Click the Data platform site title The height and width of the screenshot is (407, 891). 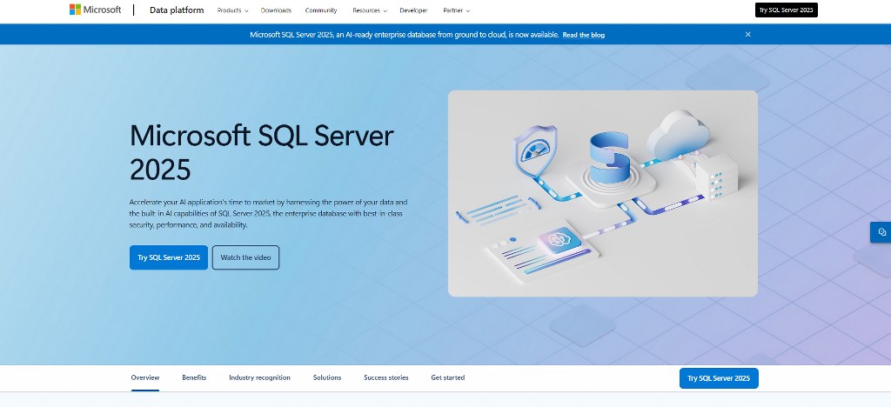tap(177, 10)
